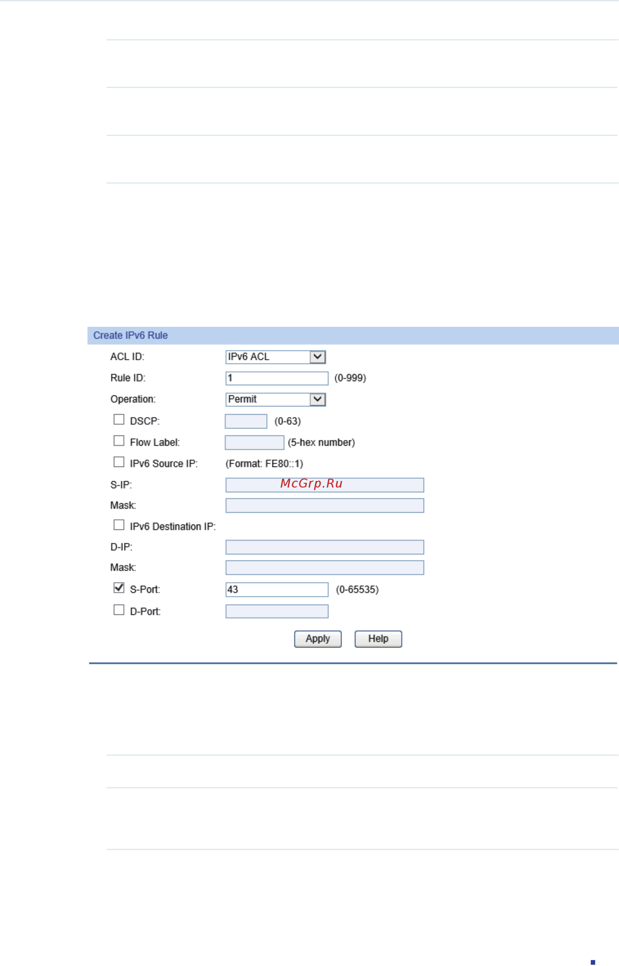Screen dimensions: 619x966
Task: Click the Rule ID input field
Action: click(x=277, y=378)
